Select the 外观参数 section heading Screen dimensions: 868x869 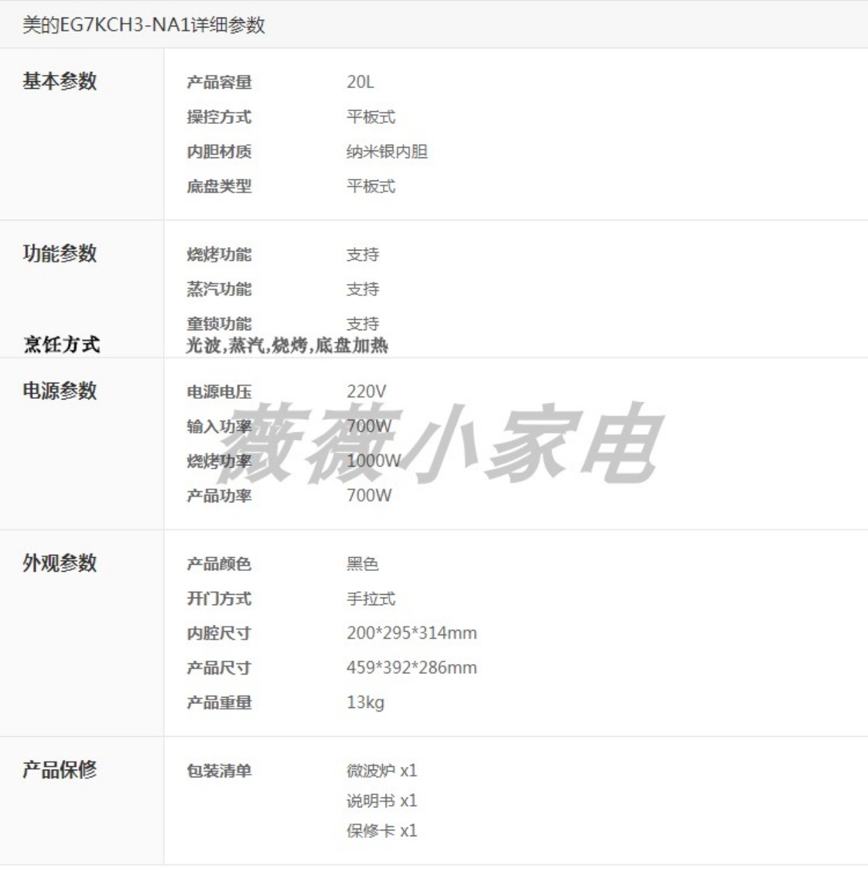pyautogui.click(x=59, y=563)
